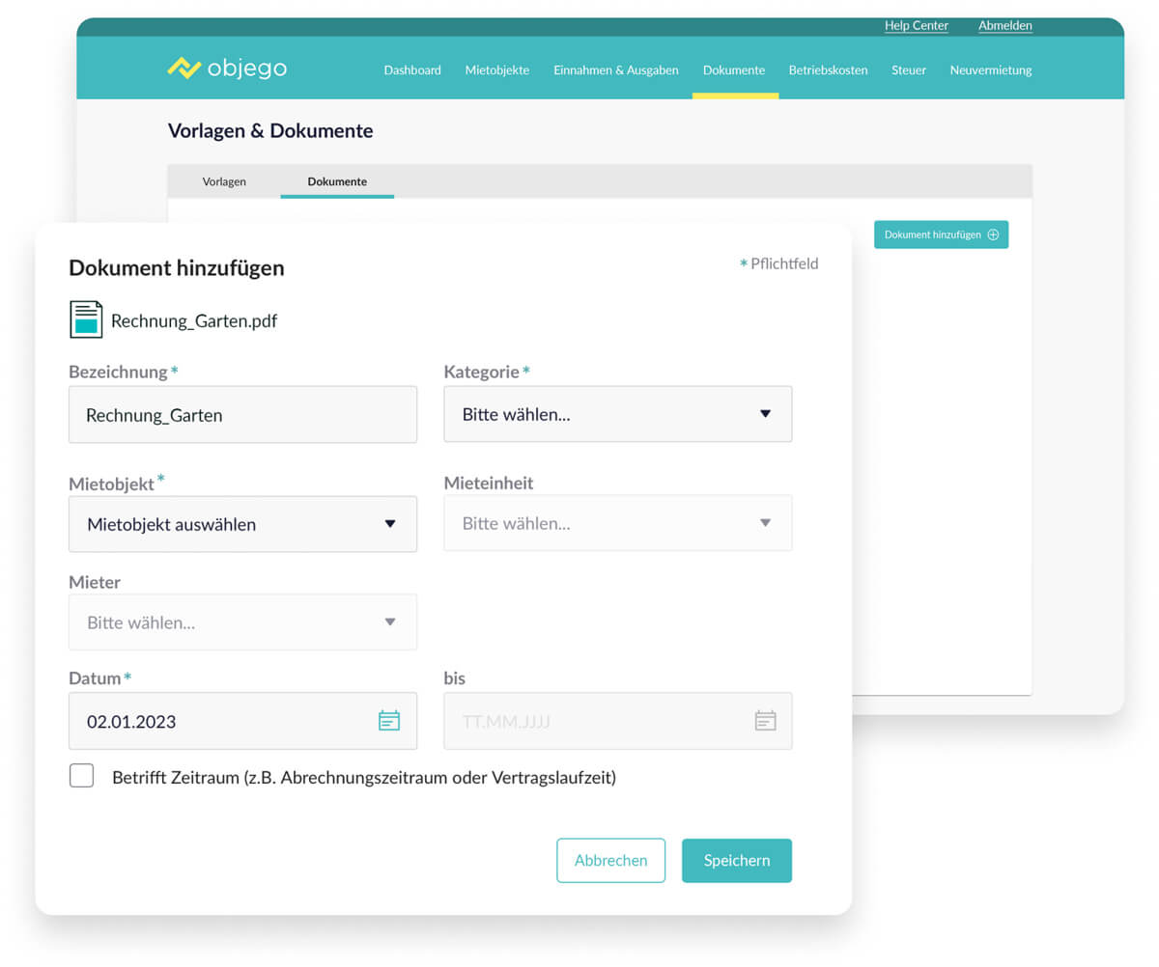Click into the Bezeichnung text field
1159x967 pixels.
242,415
